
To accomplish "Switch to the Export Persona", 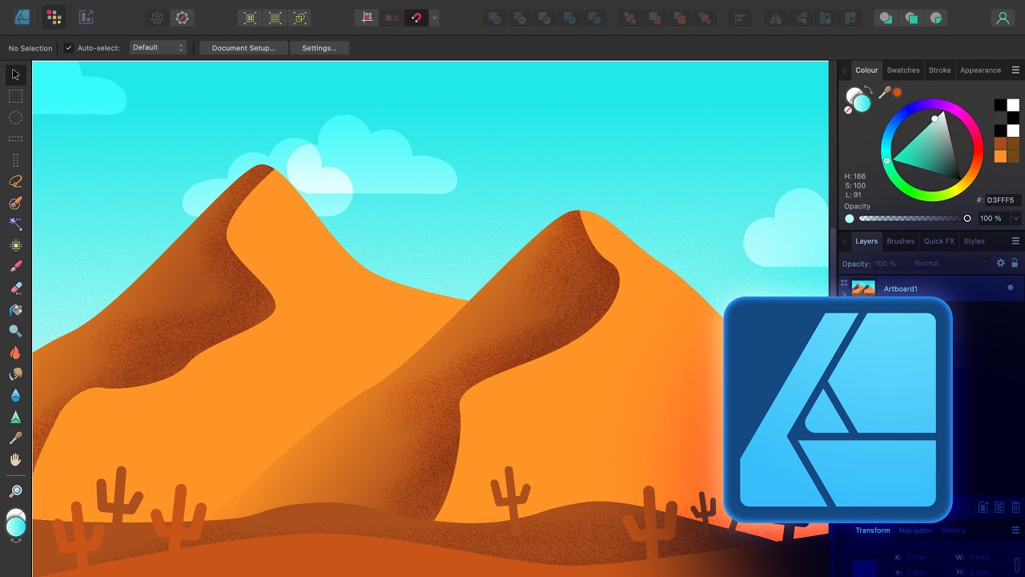I will click(x=86, y=18).
